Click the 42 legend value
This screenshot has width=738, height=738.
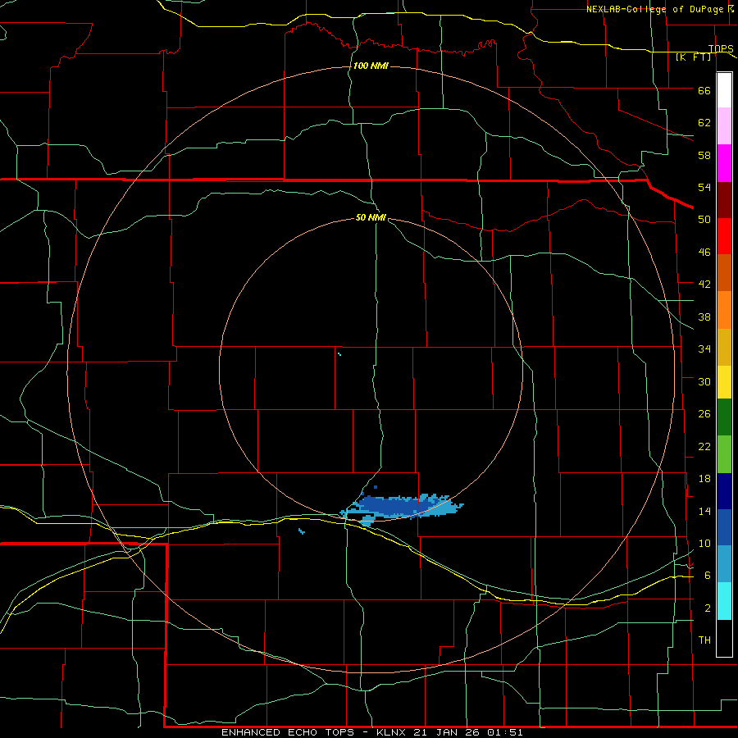point(704,285)
